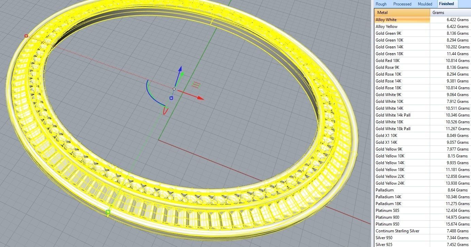This screenshot has height=247, width=471.
Task: Click the red gumball planar move handle
Action: [196, 84]
